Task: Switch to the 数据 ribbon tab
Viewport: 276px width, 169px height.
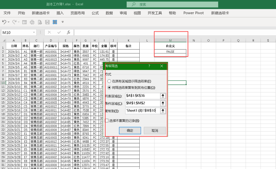Action: click(109, 13)
